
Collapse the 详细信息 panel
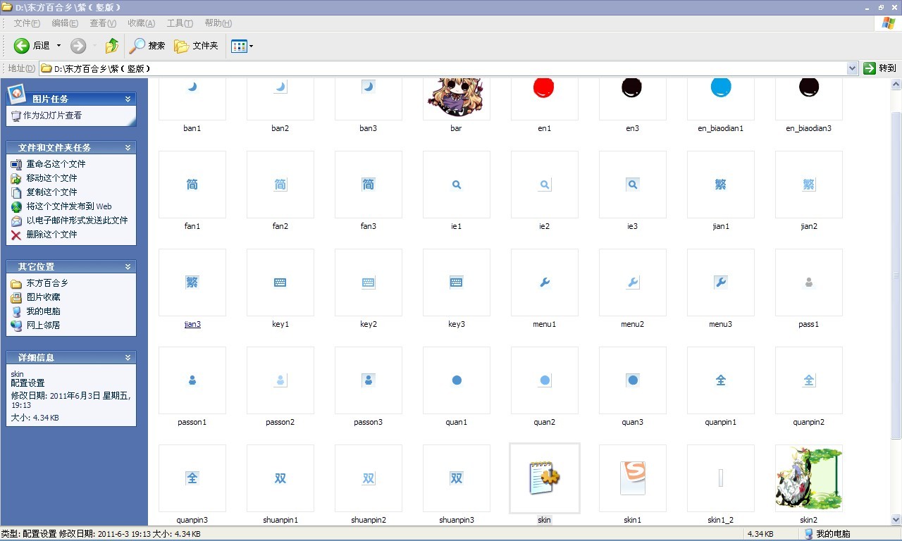(128, 358)
